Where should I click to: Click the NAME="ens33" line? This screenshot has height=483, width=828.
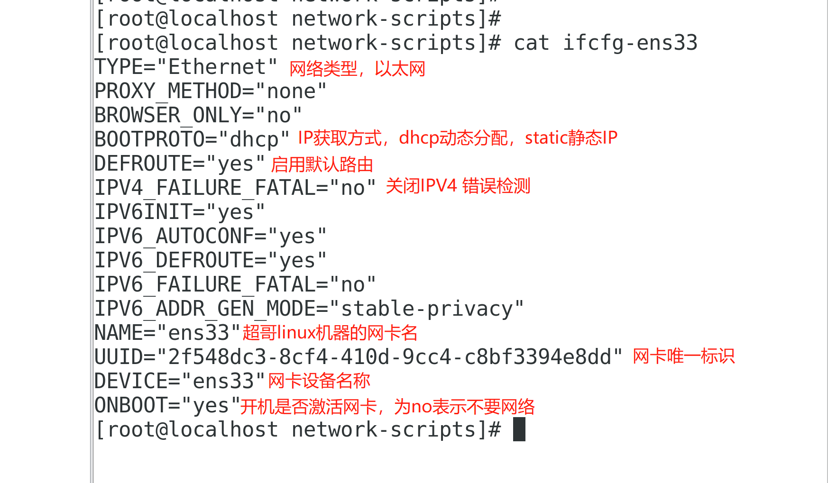click(x=167, y=333)
